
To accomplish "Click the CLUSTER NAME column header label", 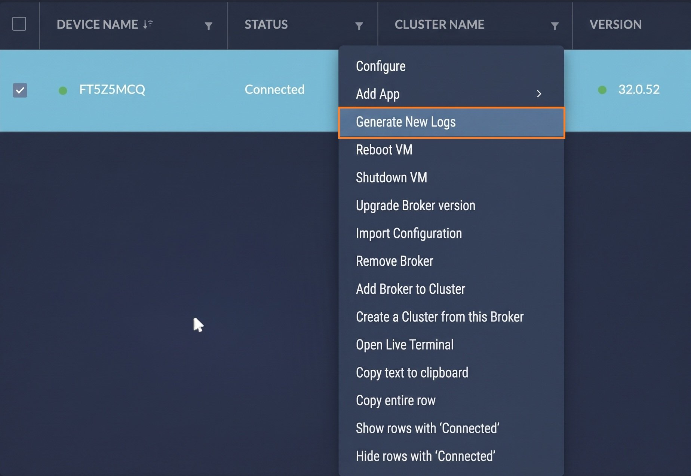I will tap(439, 24).
